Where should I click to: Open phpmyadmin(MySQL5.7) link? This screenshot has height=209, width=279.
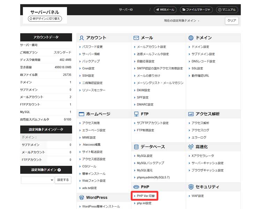[x=153, y=177]
